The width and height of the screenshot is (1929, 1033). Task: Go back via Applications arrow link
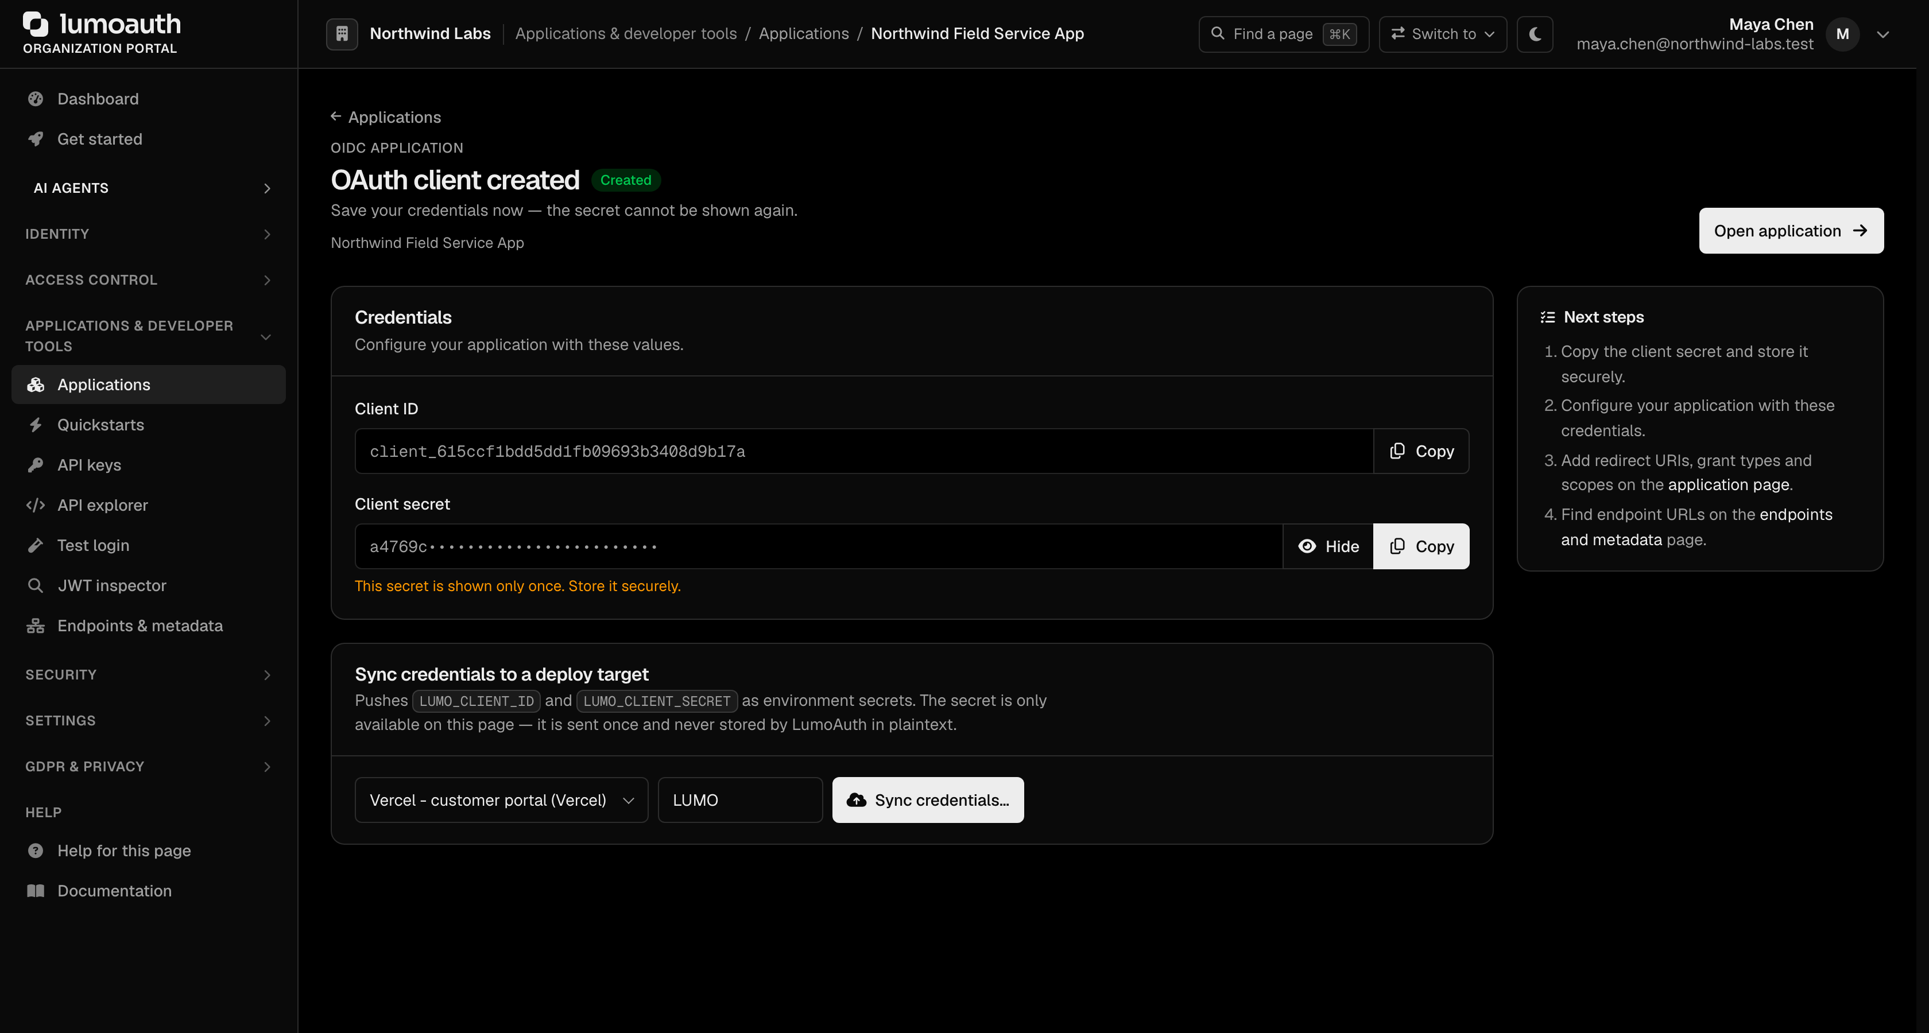[x=386, y=118]
